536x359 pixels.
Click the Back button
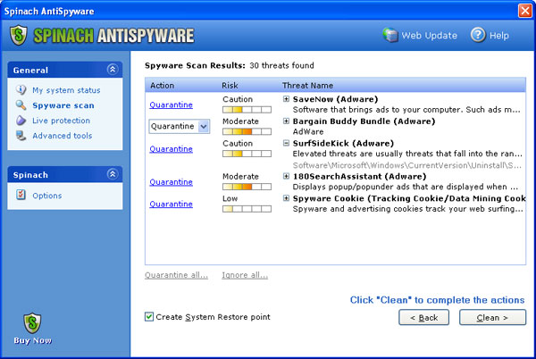(x=423, y=318)
